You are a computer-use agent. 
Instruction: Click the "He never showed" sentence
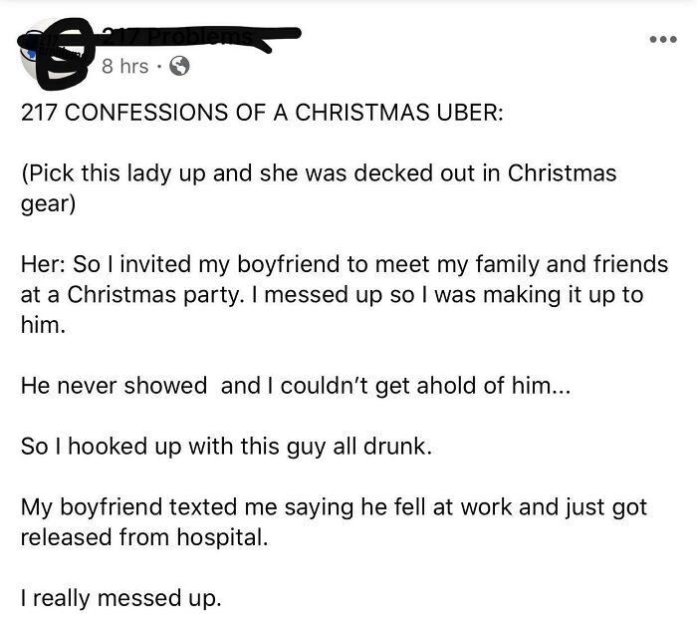(x=114, y=386)
